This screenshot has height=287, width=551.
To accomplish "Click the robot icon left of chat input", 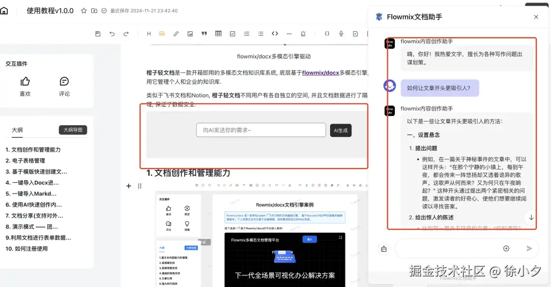I will point(384,249).
